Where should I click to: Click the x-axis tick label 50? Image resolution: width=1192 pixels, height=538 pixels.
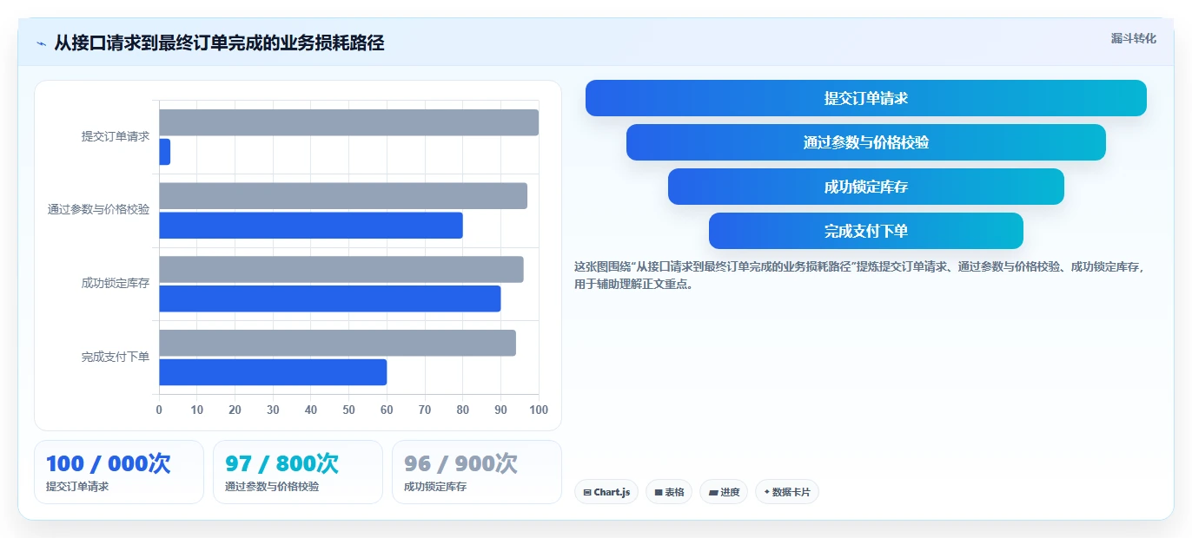(349, 410)
